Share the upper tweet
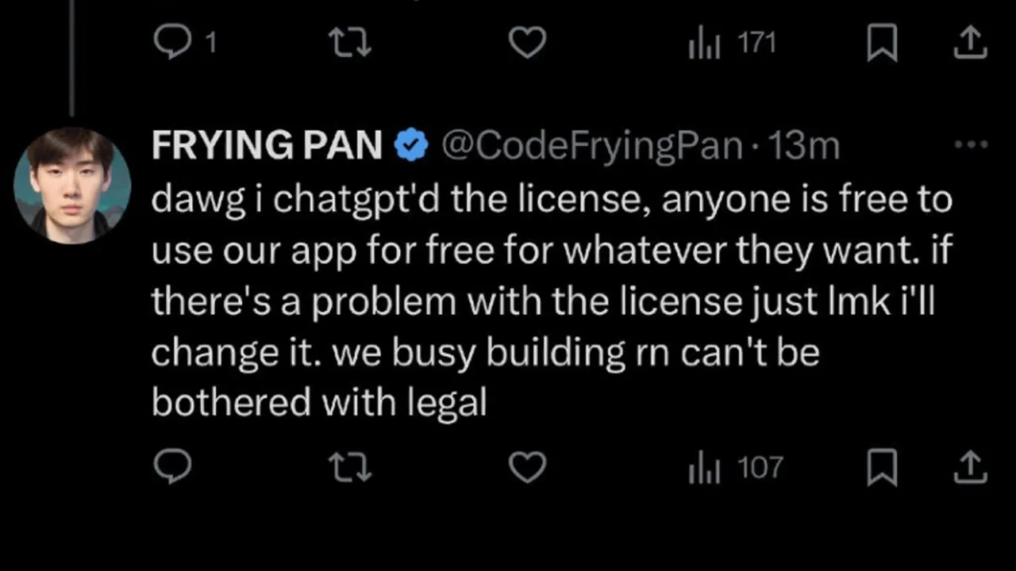Image resolution: width=1016 pixels, height=571 pixels. [969, 43]
